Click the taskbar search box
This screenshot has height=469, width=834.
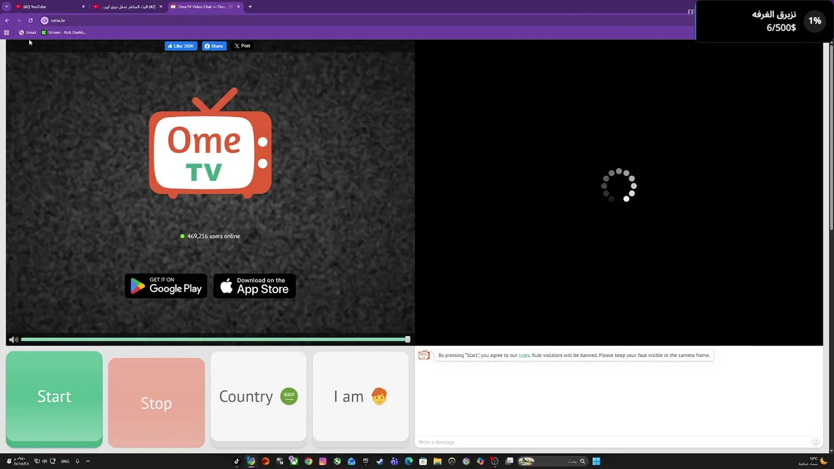553,461
